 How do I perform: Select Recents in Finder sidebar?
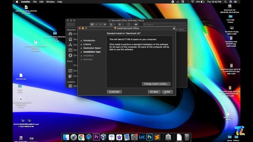pos(73,39)
